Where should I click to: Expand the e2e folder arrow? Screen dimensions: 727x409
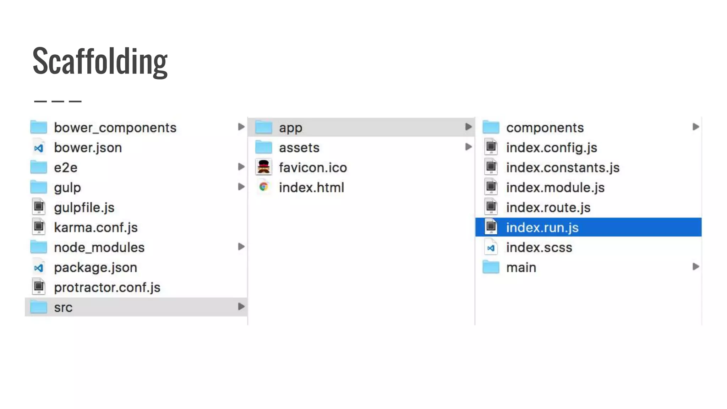click(x=241, y=167)
